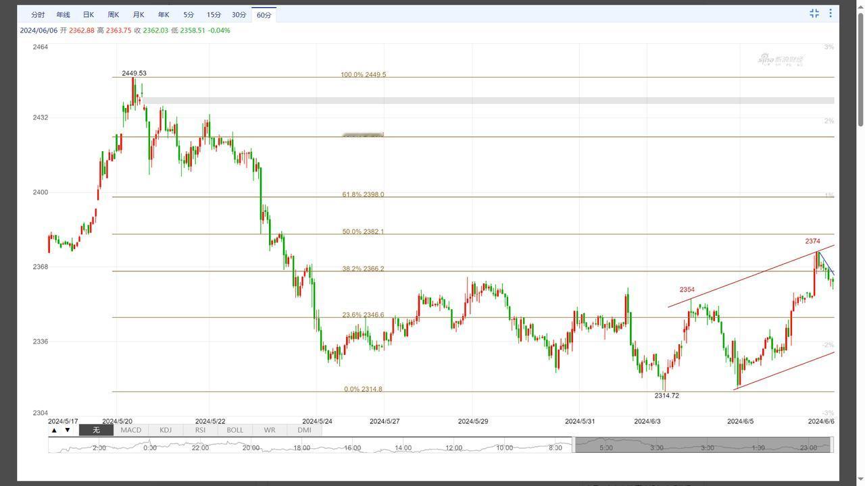Click the 2024/5/29 date axis label
Image resolution: width=865 pixels, height=486 pixels.
tap(473, 421)
